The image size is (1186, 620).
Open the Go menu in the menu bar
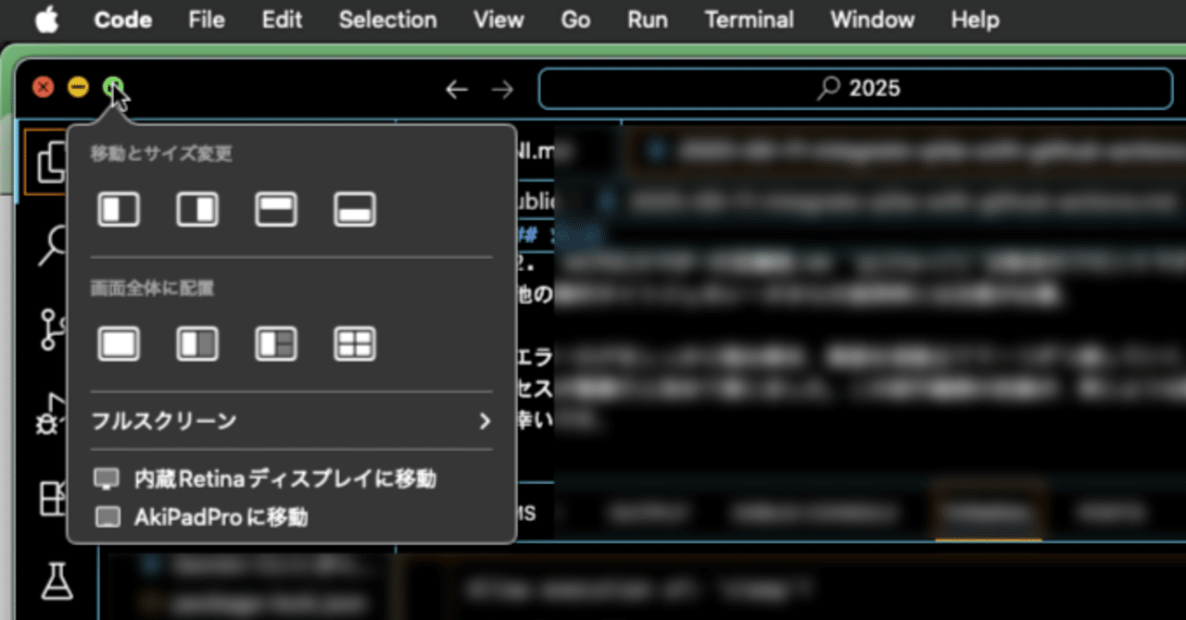pos(574,19)
